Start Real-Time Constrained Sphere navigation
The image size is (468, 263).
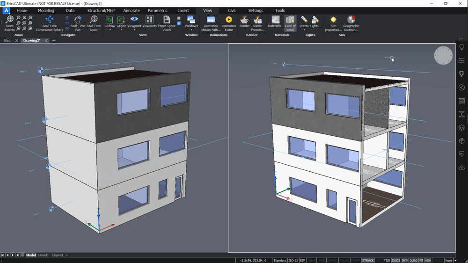click(50, 23)
